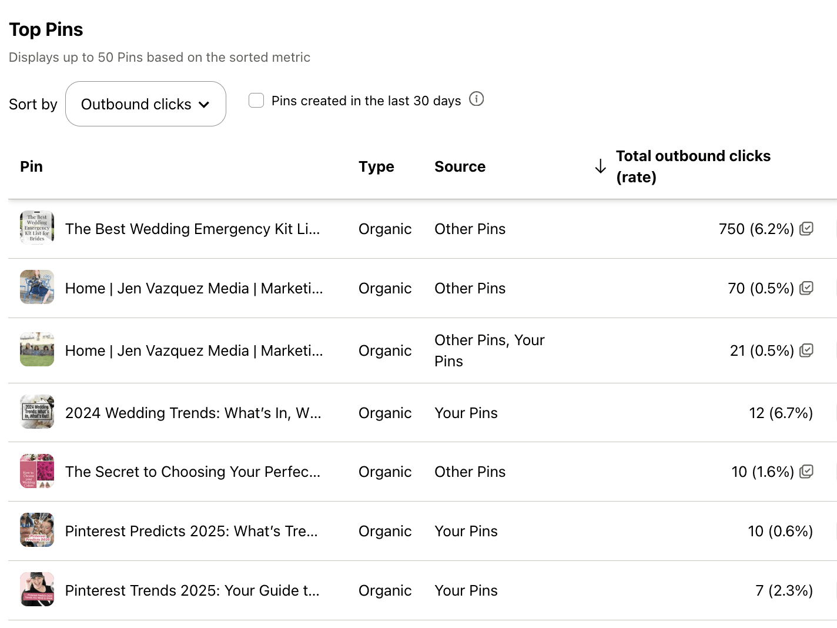Open the thumbnail of the 70-click Jen Vazquez pin
The width and height of the screenshot is (837, 628).
pyautogui.click(x=37, y=287)
